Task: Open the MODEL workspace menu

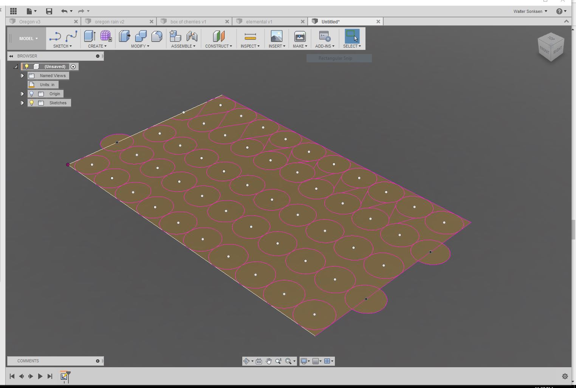Action: (27, 38)
